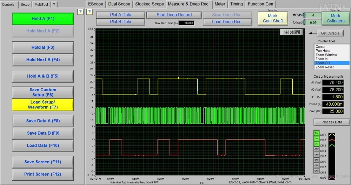The height and width of the screenshot is (185, 351).
Task: Select the crosshair cursor tool in graph palette
Action: click(286, 33)
